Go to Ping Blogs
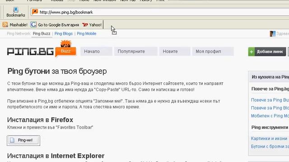This screenshot has height=162, width=289. pos(64,34)
